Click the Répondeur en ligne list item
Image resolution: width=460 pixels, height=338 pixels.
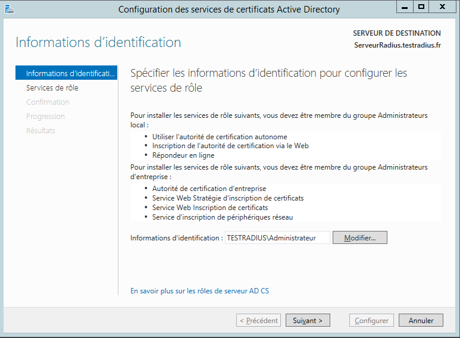183,155
